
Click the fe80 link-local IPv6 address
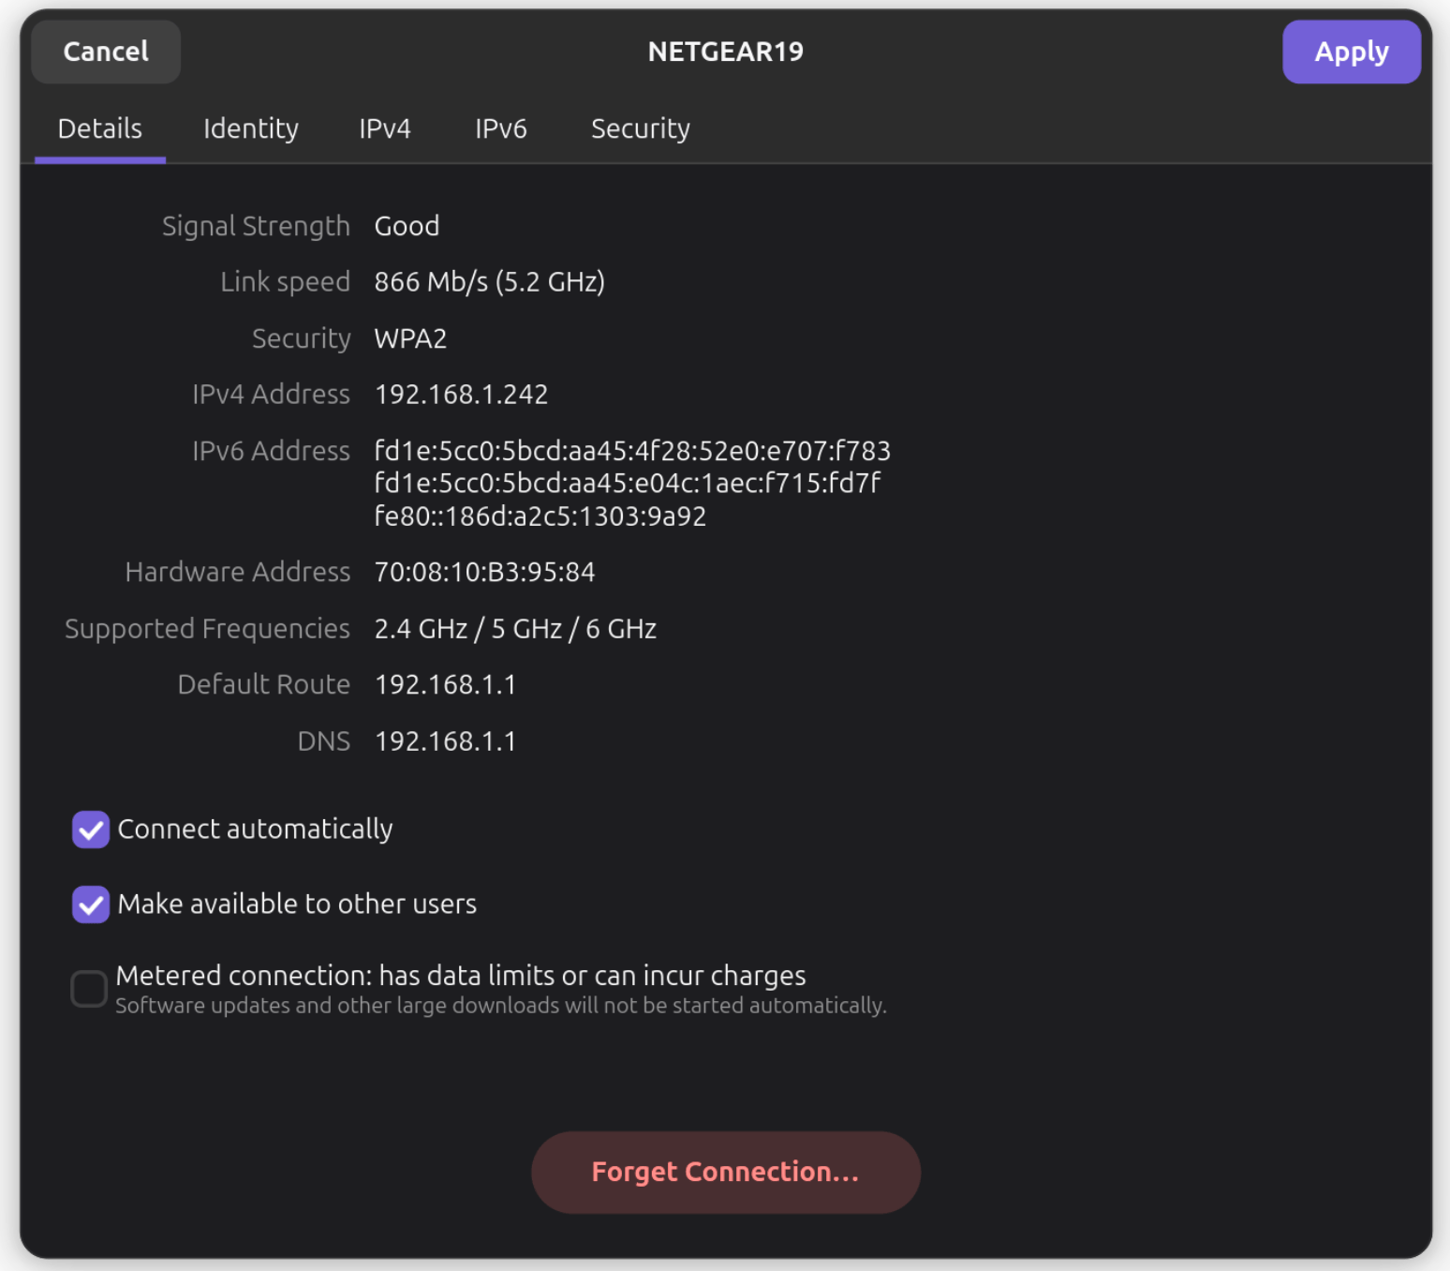point(540,516)
